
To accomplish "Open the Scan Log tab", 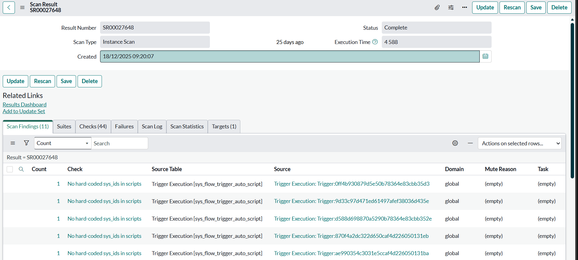I will pyautogui.click(x=152, y=127).
